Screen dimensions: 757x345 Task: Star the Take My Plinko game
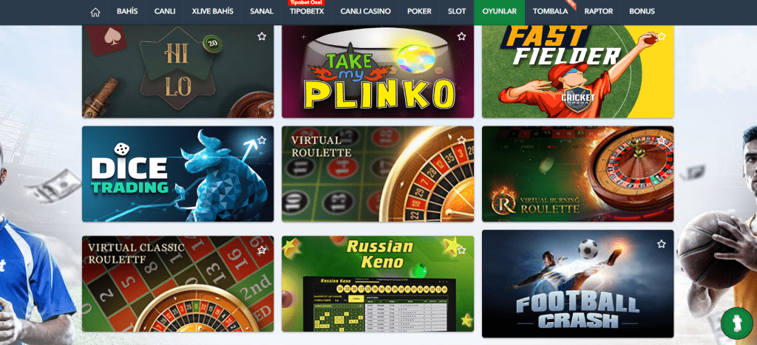[461, 36]
